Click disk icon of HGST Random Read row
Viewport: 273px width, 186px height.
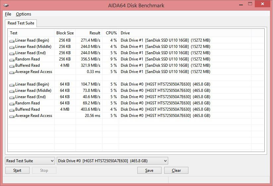12,104
